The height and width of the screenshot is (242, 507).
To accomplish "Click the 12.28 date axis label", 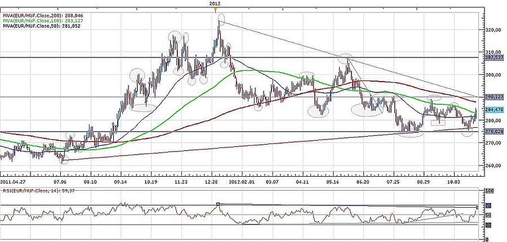I will coord(211,182).
